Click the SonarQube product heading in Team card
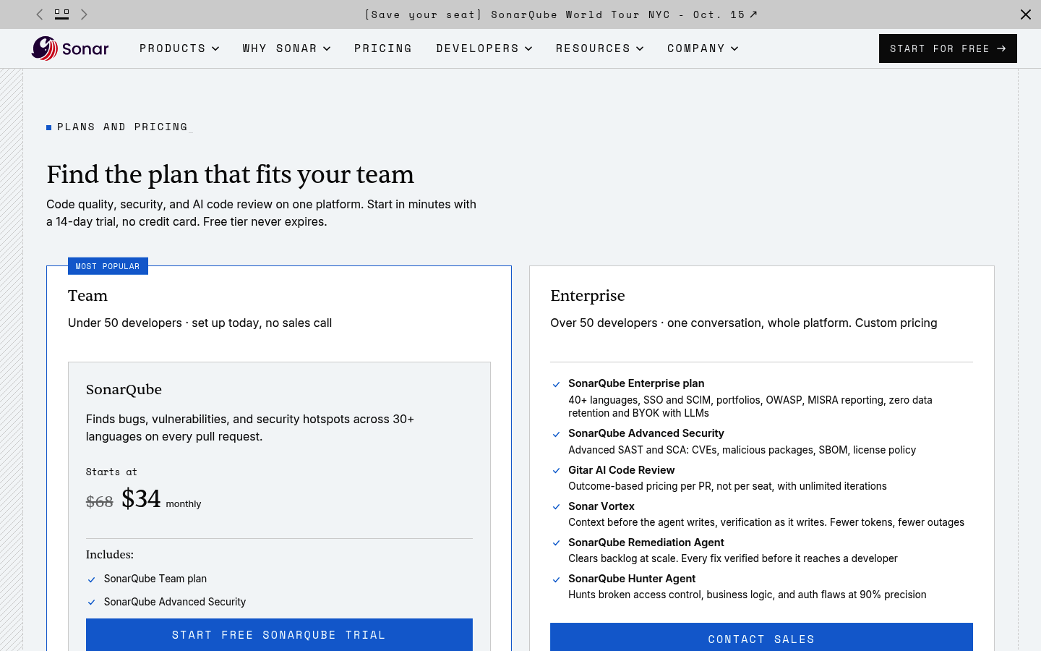Image resolution: width=1041 pixels, height=651 pixels. pos(124,389)
